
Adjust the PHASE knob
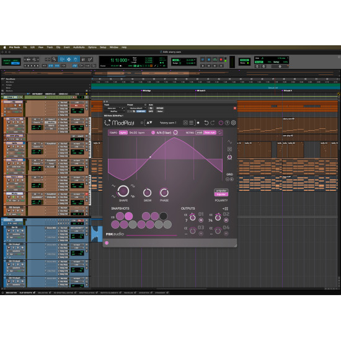(164, 192)
